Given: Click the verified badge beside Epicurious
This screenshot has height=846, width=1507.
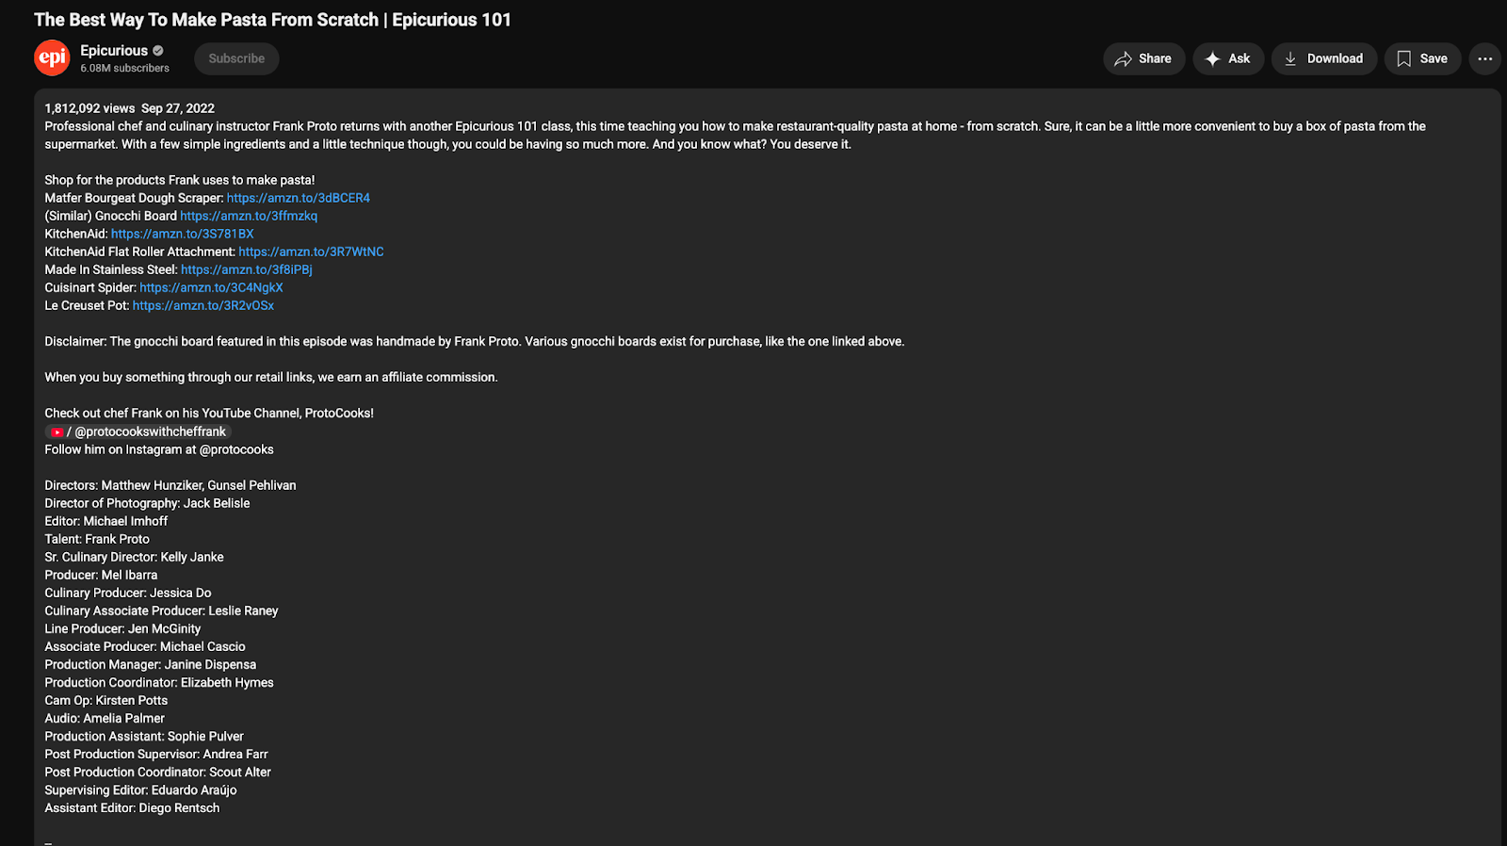Looking at the screenshot, I should tap(158, 51).
